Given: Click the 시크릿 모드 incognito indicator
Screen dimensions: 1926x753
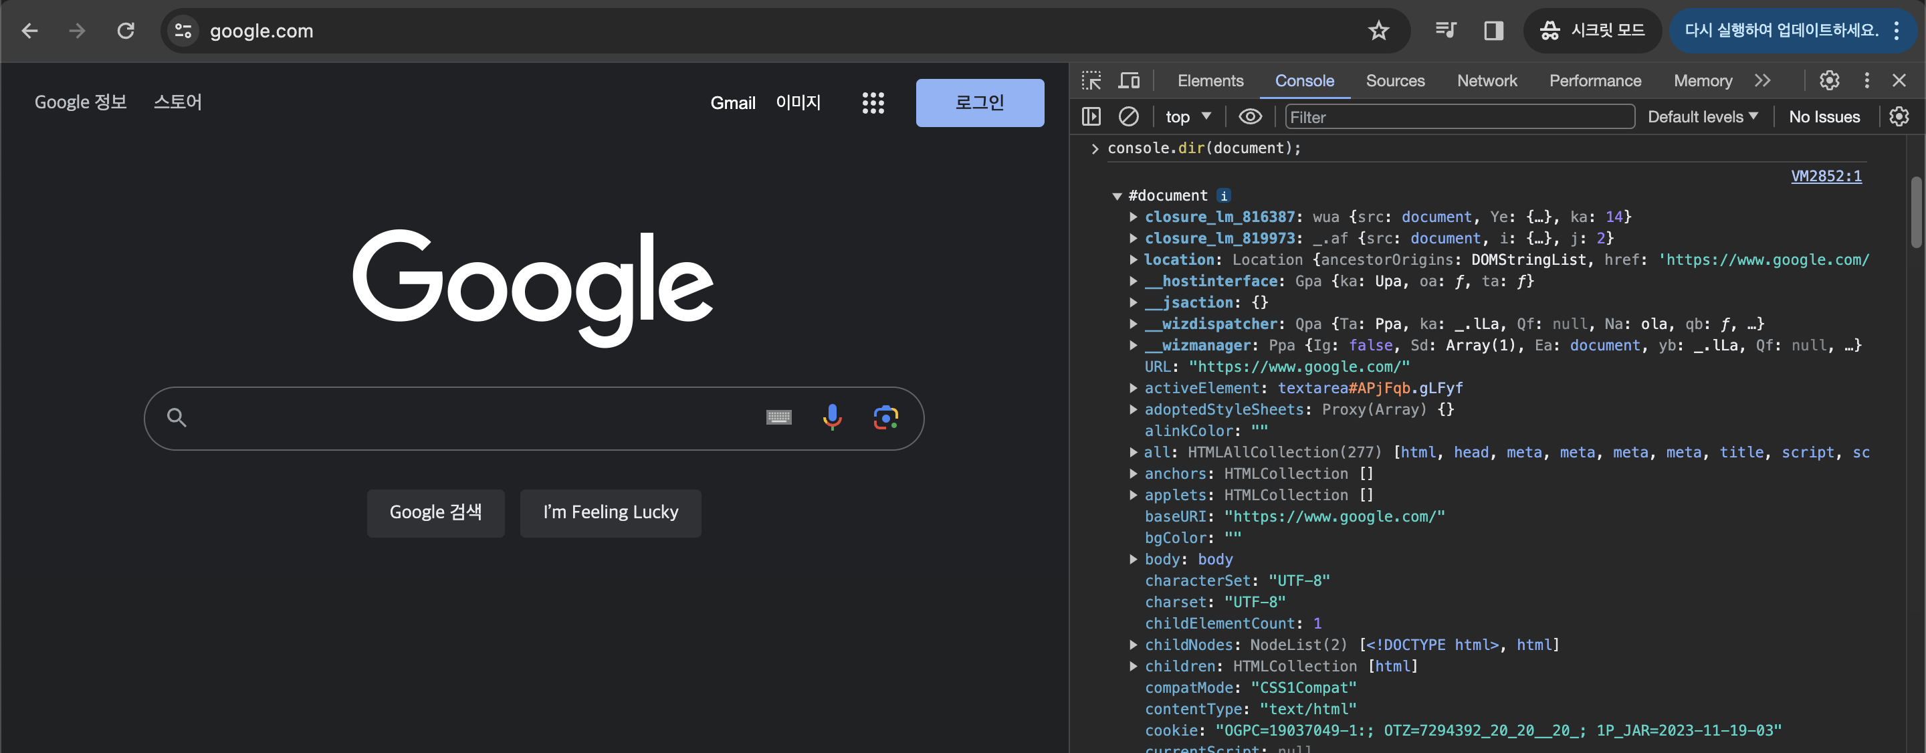Looking at the screenshot, I should click(x=1592, y=31).
